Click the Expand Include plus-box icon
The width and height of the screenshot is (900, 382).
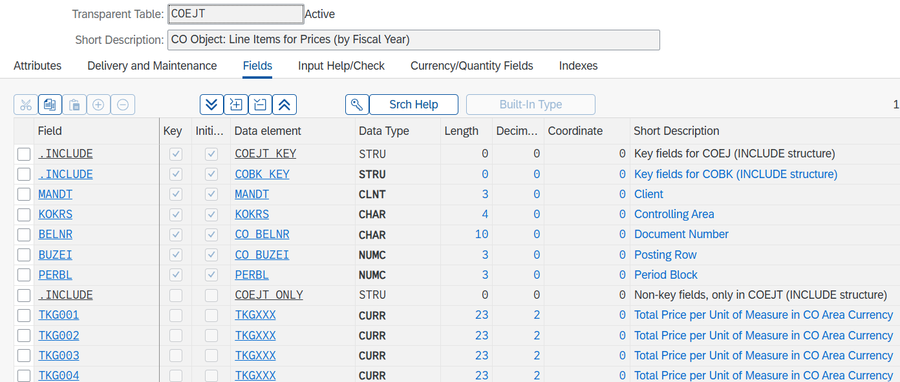(236, 105)
